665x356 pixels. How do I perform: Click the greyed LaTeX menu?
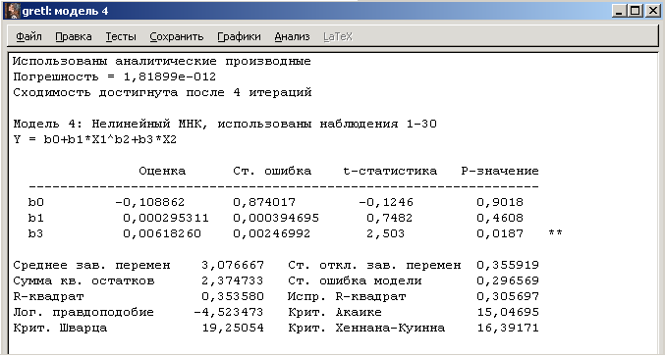[x=338, y=37]
